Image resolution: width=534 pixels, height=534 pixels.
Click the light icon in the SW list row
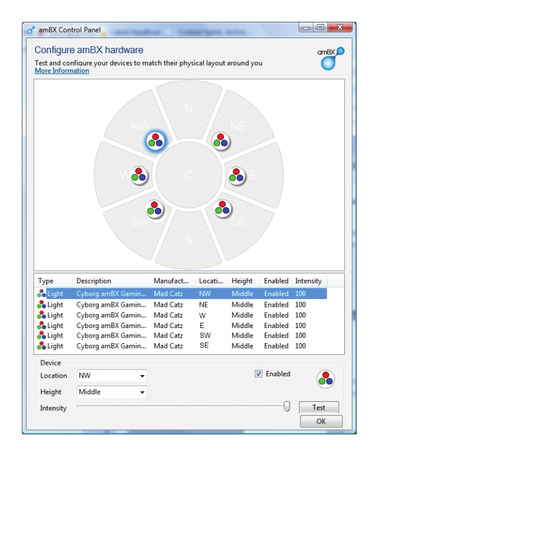(41, 335)
